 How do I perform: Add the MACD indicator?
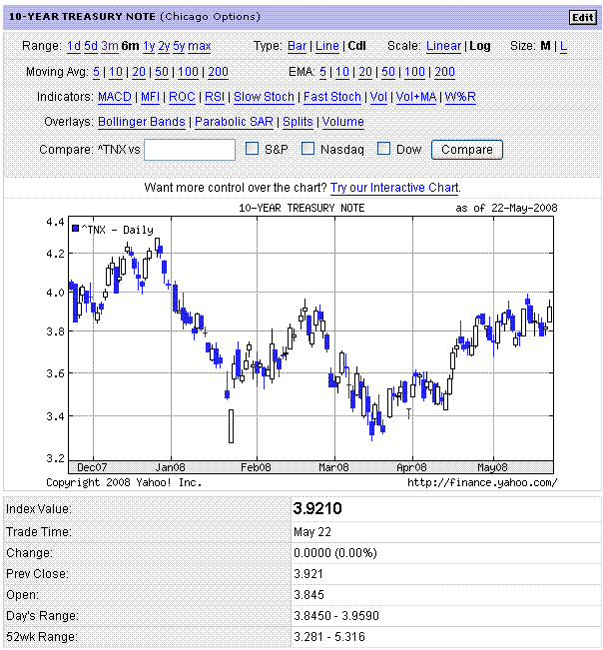tap(113, 97)
